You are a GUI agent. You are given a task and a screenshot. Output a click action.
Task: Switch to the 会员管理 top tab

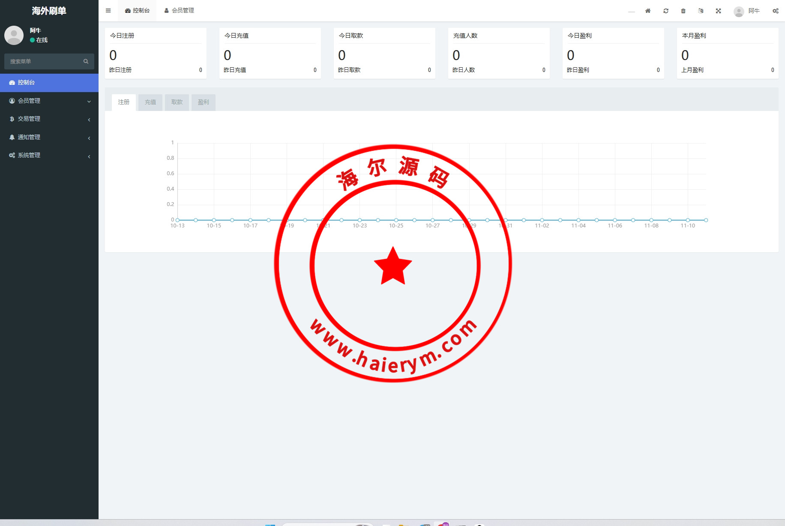click(179, 11)
